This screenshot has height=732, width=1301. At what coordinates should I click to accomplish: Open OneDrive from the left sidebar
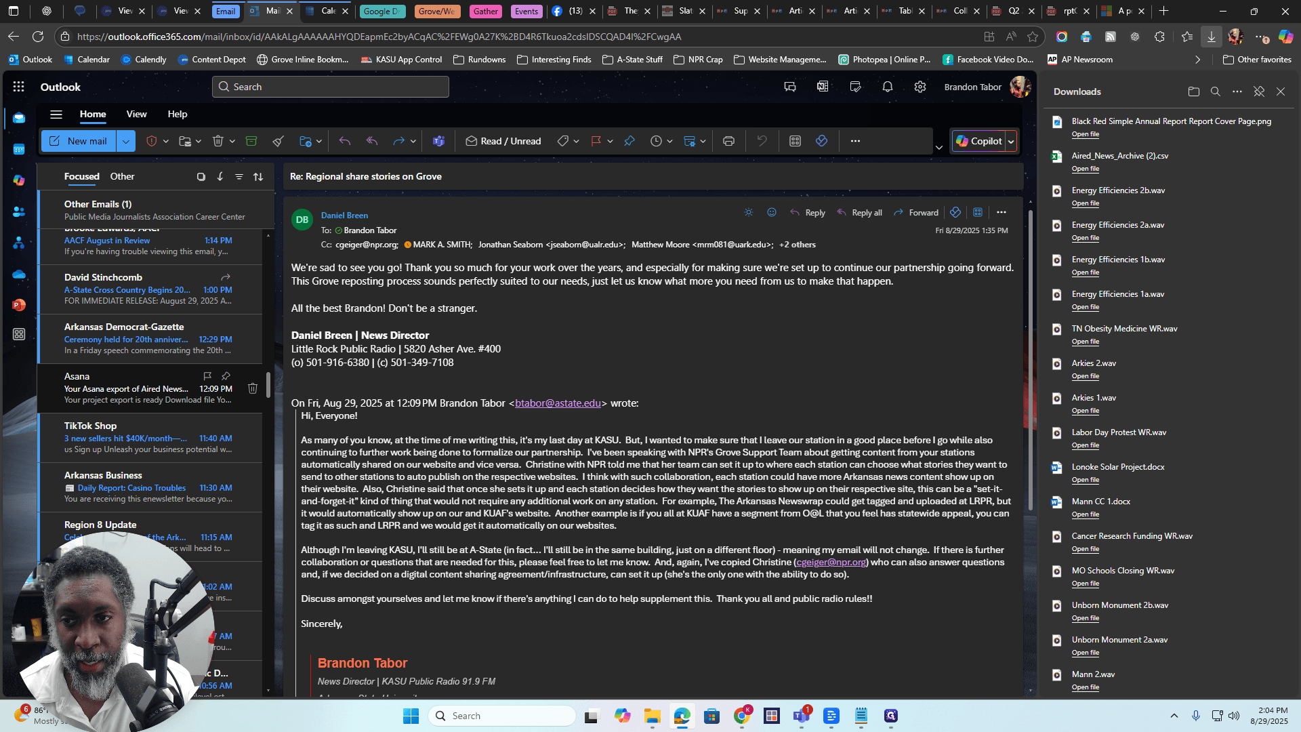click(19, 274)
